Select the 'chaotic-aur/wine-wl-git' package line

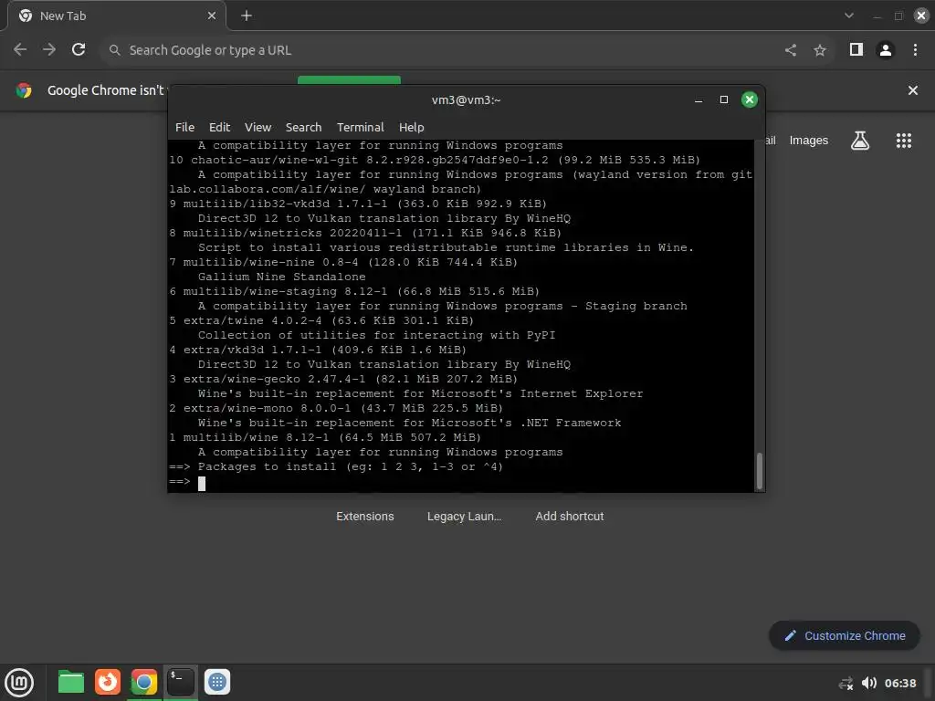pos(435,160)
